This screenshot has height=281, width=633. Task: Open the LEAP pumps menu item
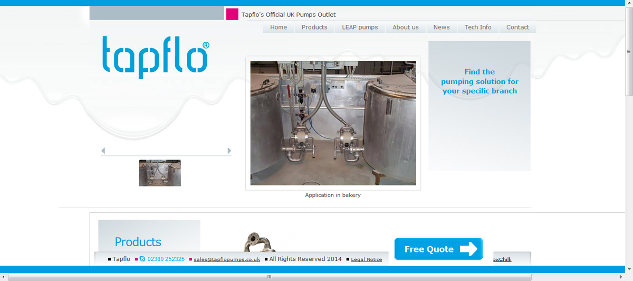(x=360, y=27)
